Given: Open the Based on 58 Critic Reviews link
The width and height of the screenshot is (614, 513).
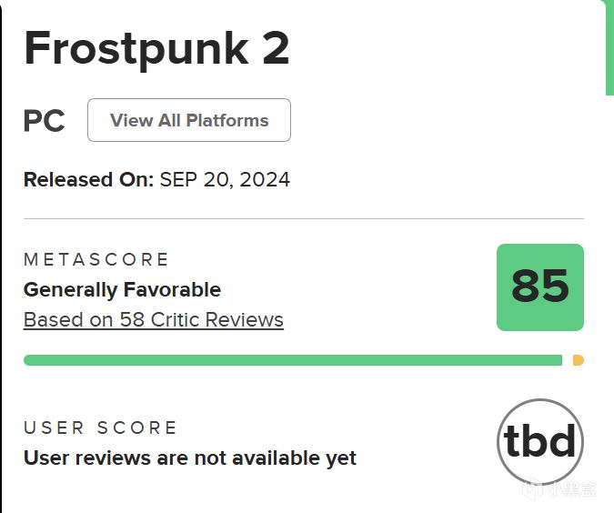Looking at the screenshot, I should point(154,320).
